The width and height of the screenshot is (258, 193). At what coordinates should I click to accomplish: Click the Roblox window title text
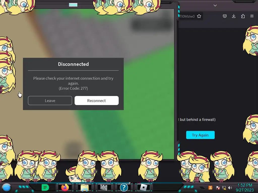click(73, 5)
